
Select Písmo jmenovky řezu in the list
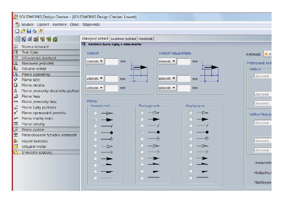39,102
